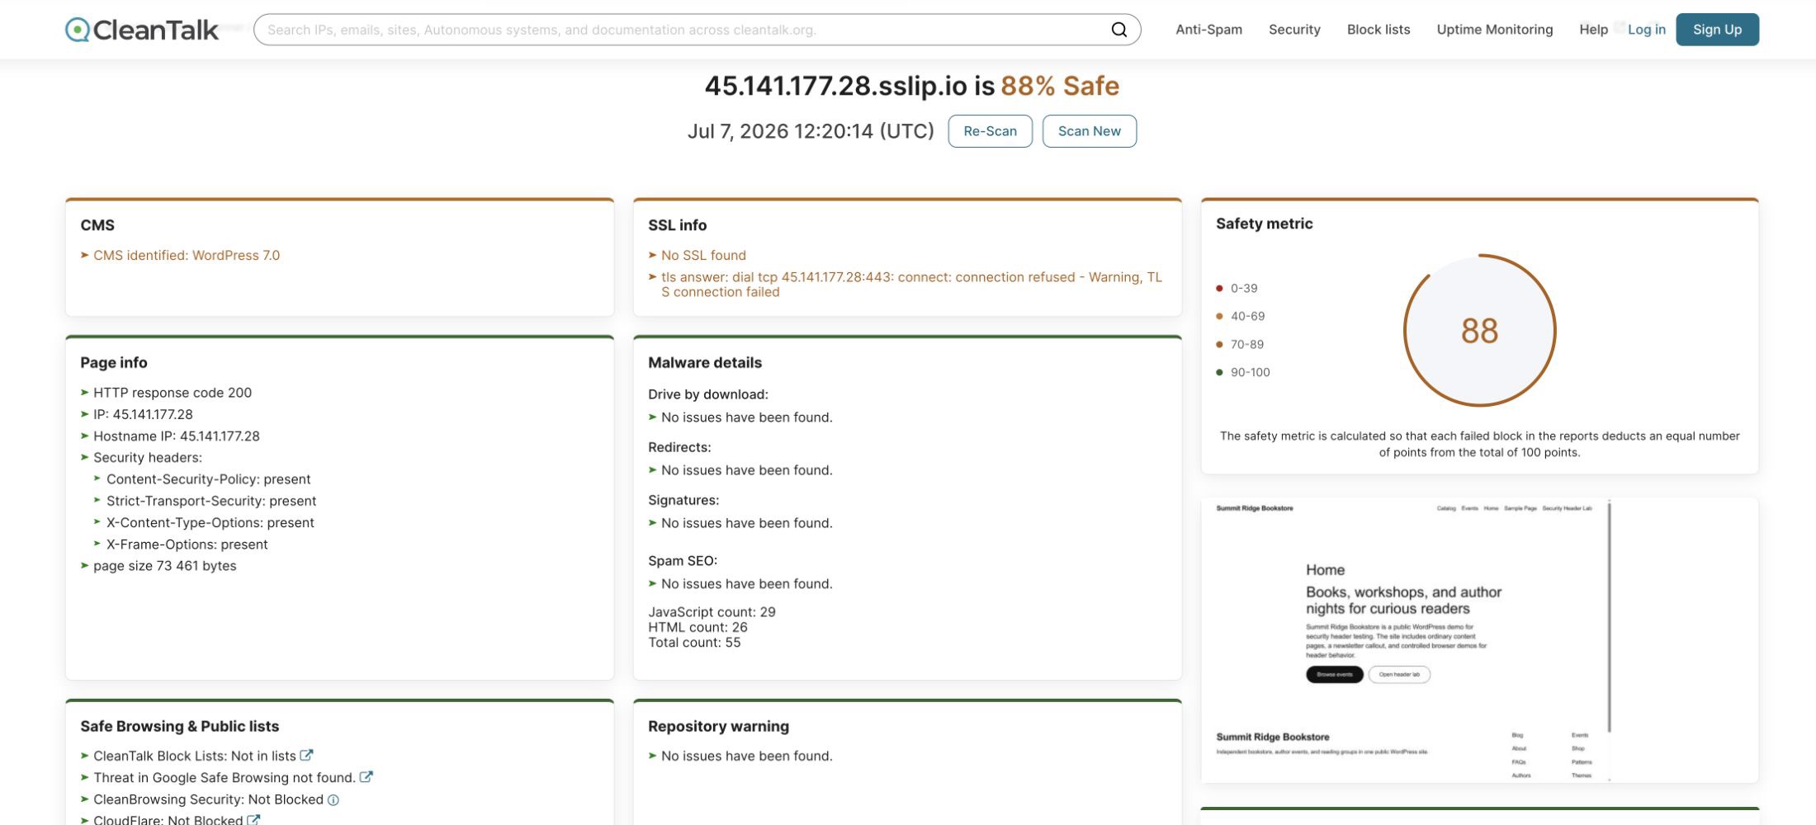Open the Block lists menu
Screen dimensions: 1816x825
1379,30
